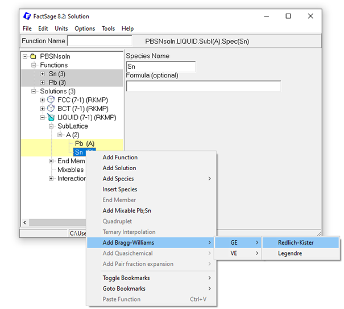Expand the Sn (3) function node

pos(42,74)
